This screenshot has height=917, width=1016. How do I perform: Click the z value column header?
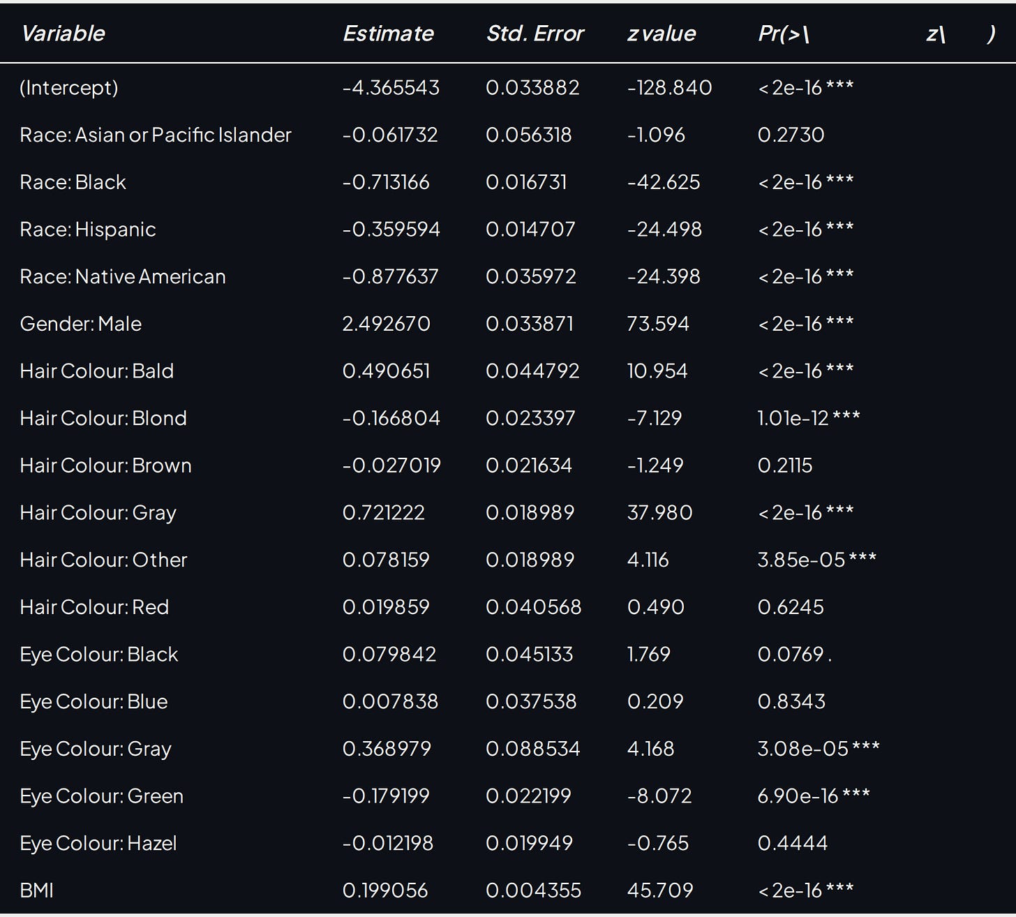click(x=661, y=33)
